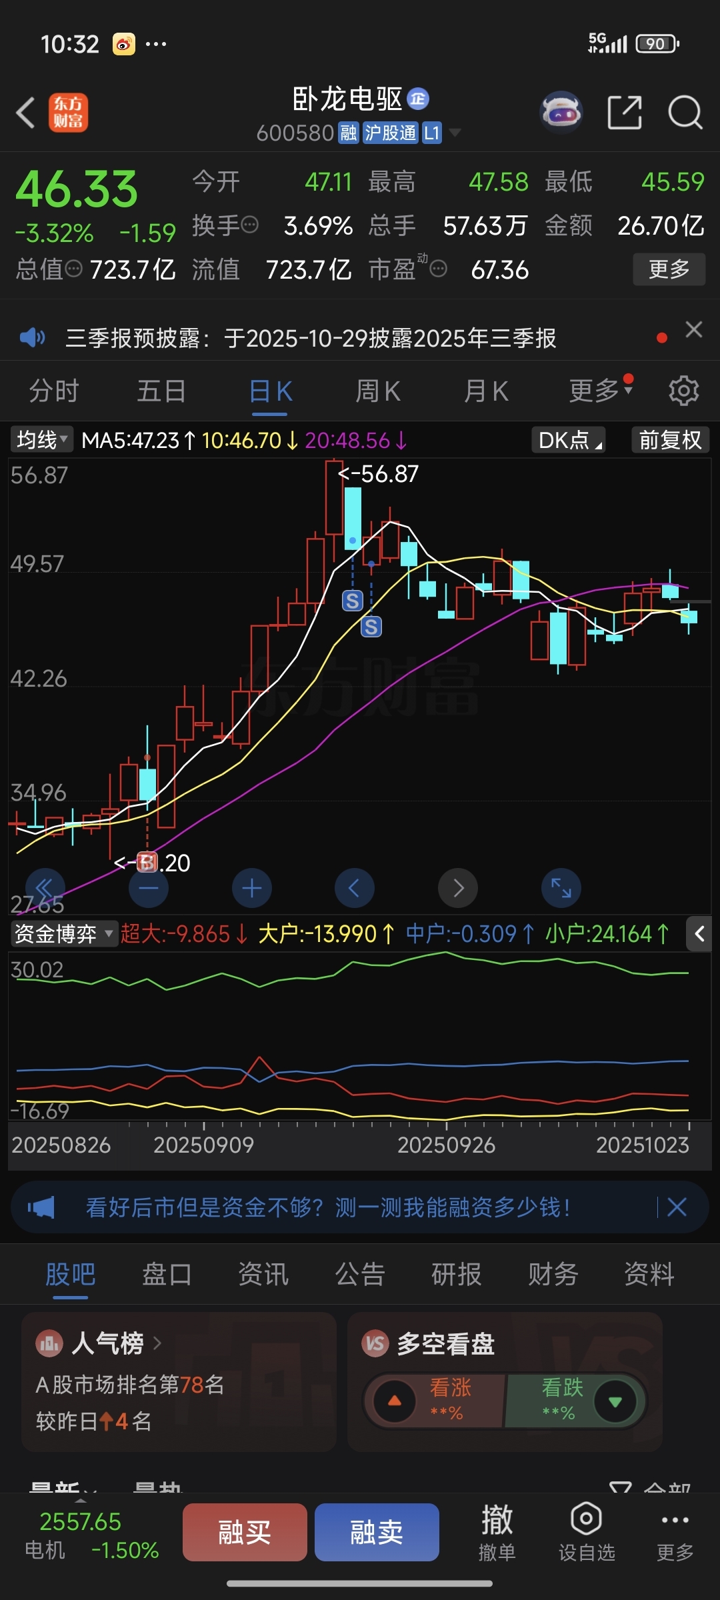Tap the 5G signal indicator
Viewport: 720px width, 1600px height.
pos(607,43)
